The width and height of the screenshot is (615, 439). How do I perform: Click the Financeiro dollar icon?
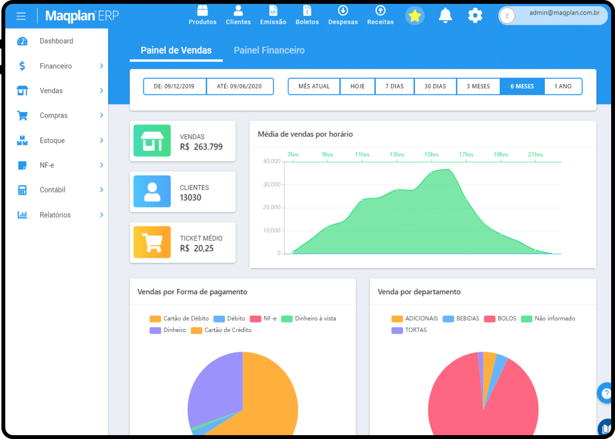pos(22,66)
